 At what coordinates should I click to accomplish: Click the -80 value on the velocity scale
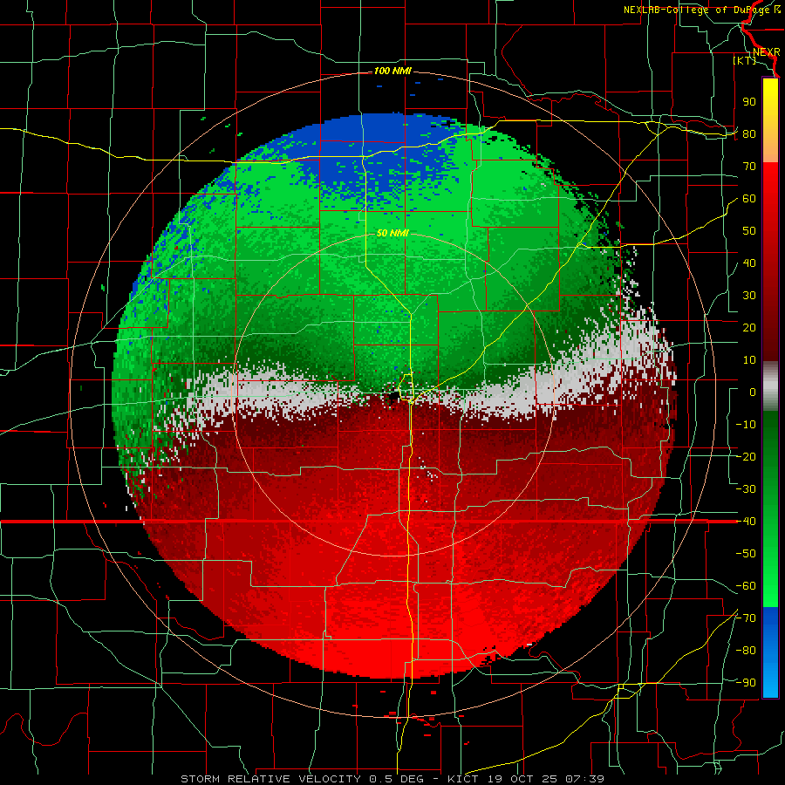point(746,651)
